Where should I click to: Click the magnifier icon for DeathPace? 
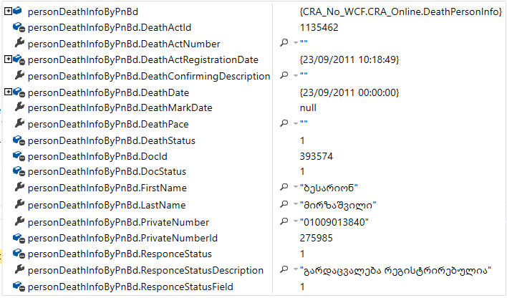pyautogui.click(x=284, y=125)
